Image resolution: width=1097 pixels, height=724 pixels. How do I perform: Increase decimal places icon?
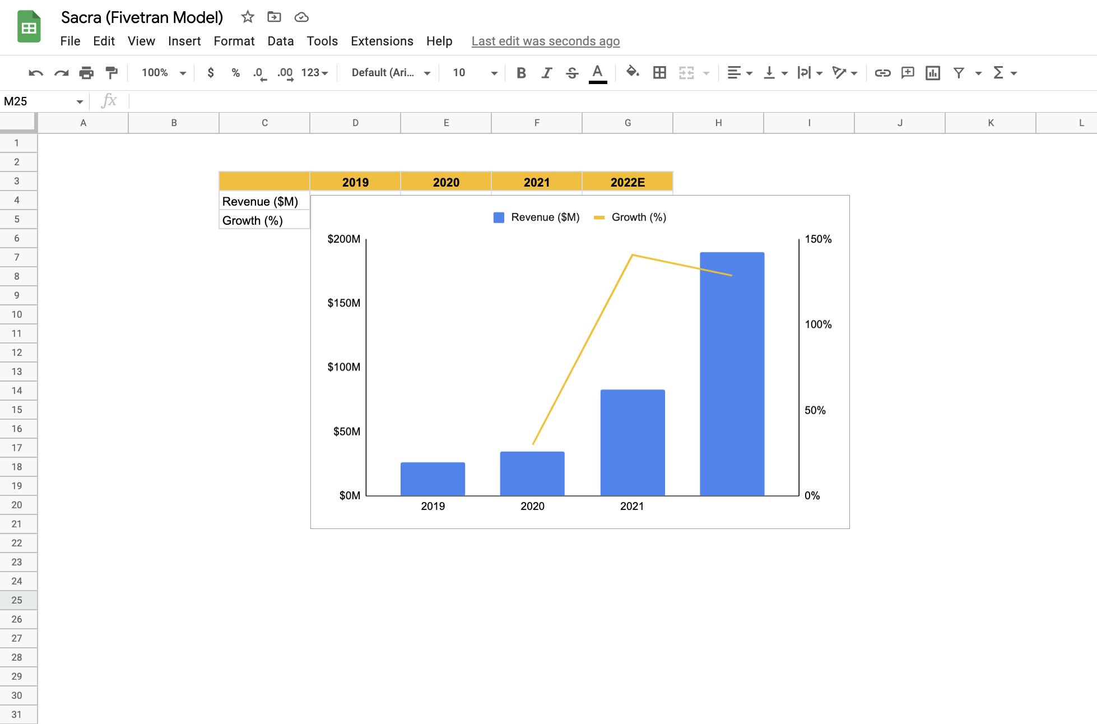285,73
